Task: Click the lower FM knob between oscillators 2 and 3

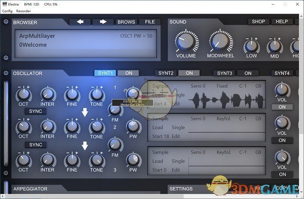Action: coord(115,144)
